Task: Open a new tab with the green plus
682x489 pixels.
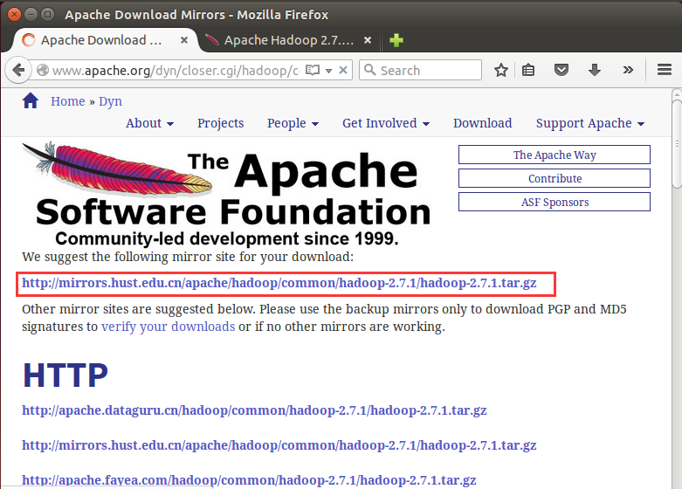Action: point(396,40)
